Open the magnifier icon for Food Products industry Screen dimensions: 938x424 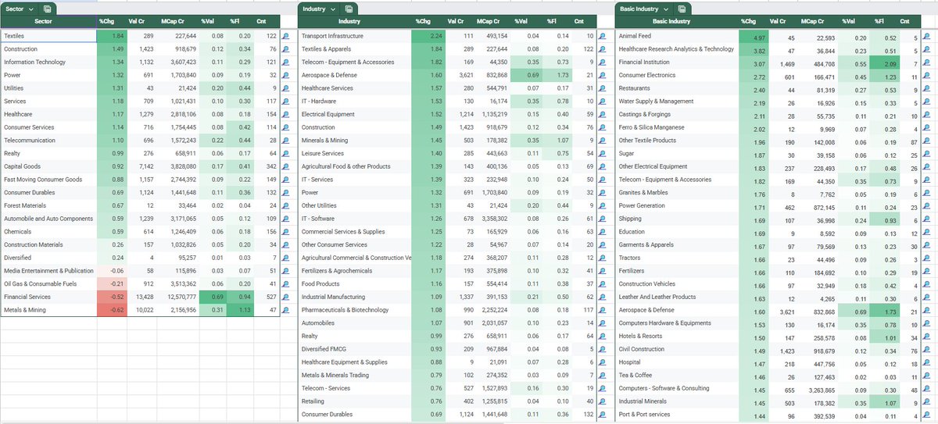click(602, 284)
